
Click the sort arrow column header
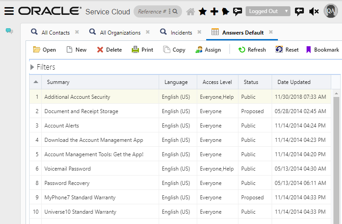35,82
